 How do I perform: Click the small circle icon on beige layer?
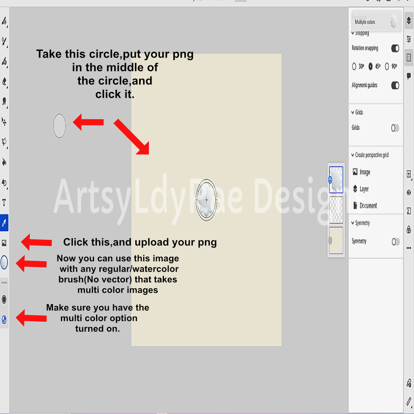[330, 240]
